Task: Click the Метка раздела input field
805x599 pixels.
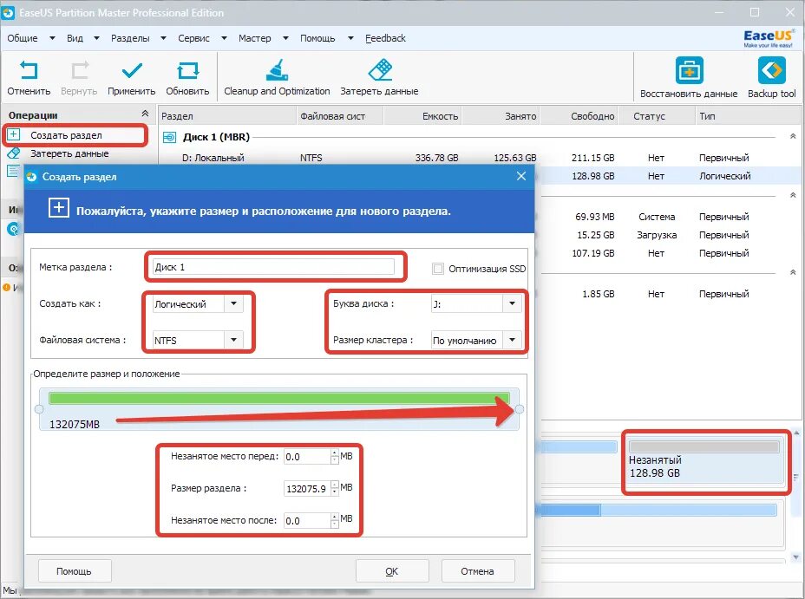Action: [273, 267]
